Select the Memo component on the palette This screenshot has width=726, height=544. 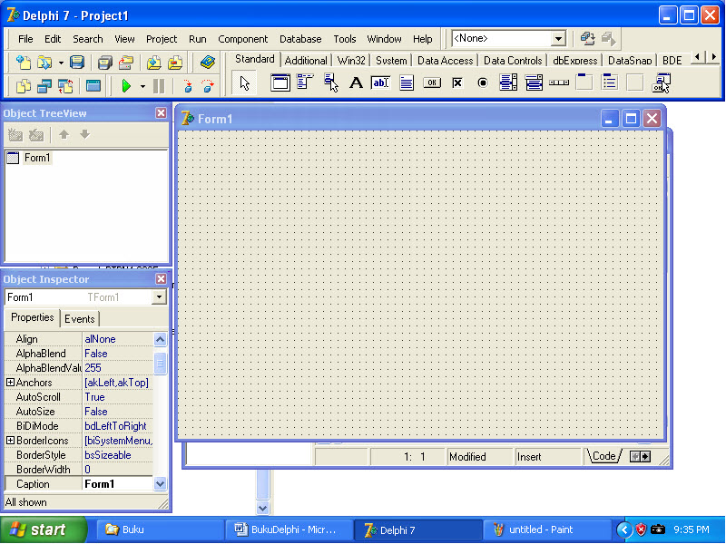click(x=405, y=82)
